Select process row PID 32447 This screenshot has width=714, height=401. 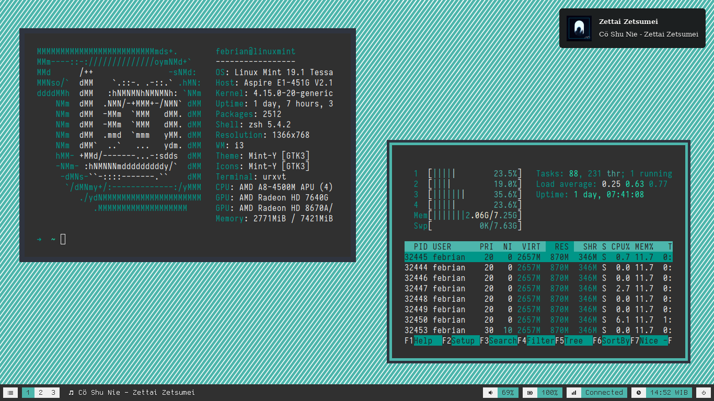point(538,288)
